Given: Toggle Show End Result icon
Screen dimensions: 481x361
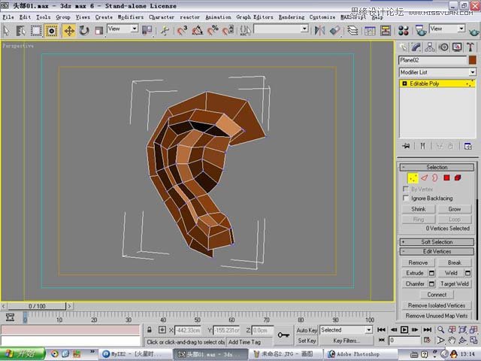Looking at the screenshot, I should [x=422, y=146].
